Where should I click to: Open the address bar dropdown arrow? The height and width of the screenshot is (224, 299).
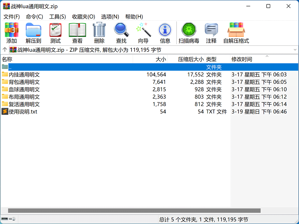(x=295, y=49)
